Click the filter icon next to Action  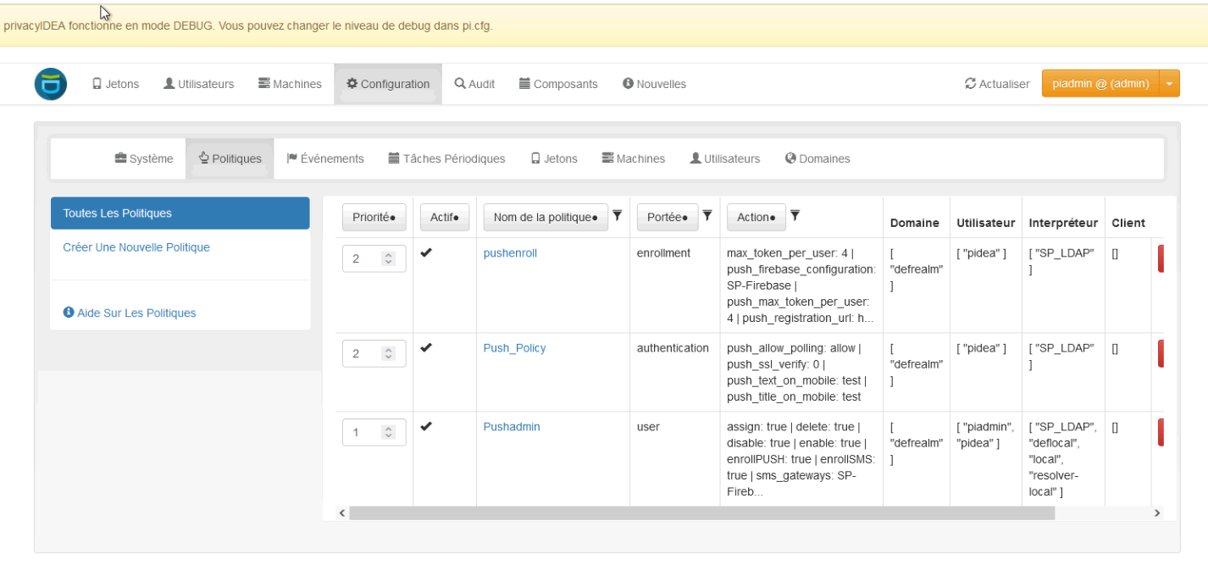click(x=795, y=216)
